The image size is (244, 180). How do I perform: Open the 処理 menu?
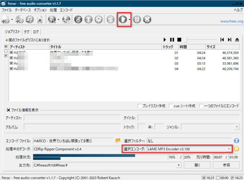(53, 10)
